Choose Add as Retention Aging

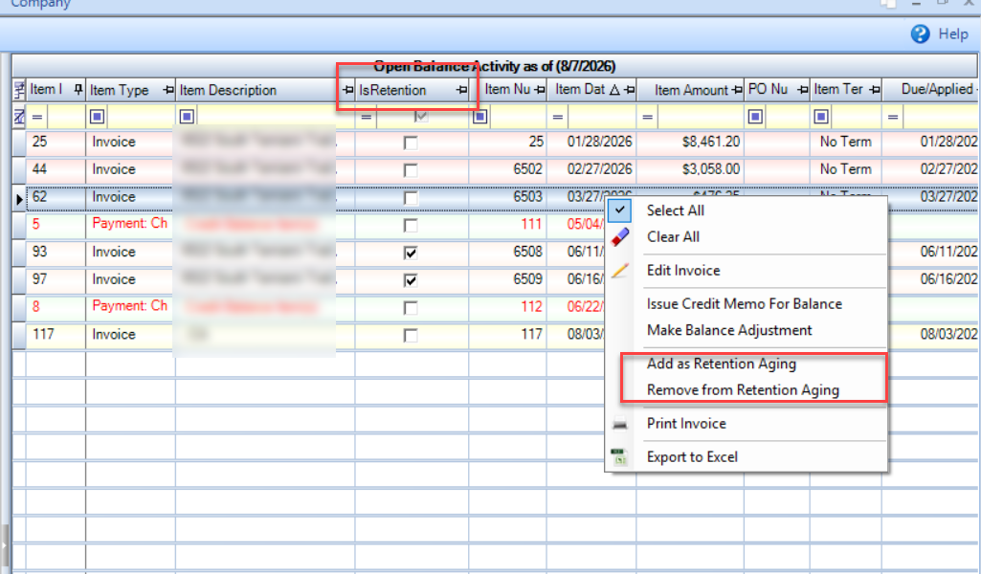(x=722, y=364)
